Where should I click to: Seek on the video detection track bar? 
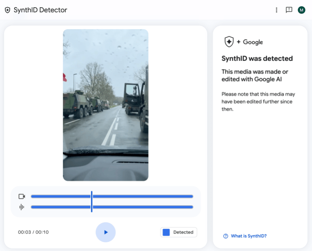pos(112,196)
